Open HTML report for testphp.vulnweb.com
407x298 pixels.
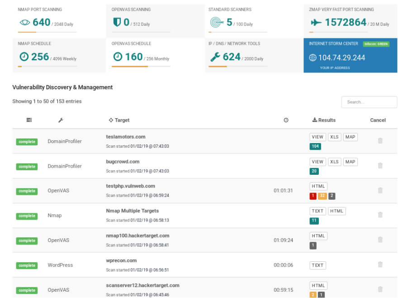(x=318, y=186)
